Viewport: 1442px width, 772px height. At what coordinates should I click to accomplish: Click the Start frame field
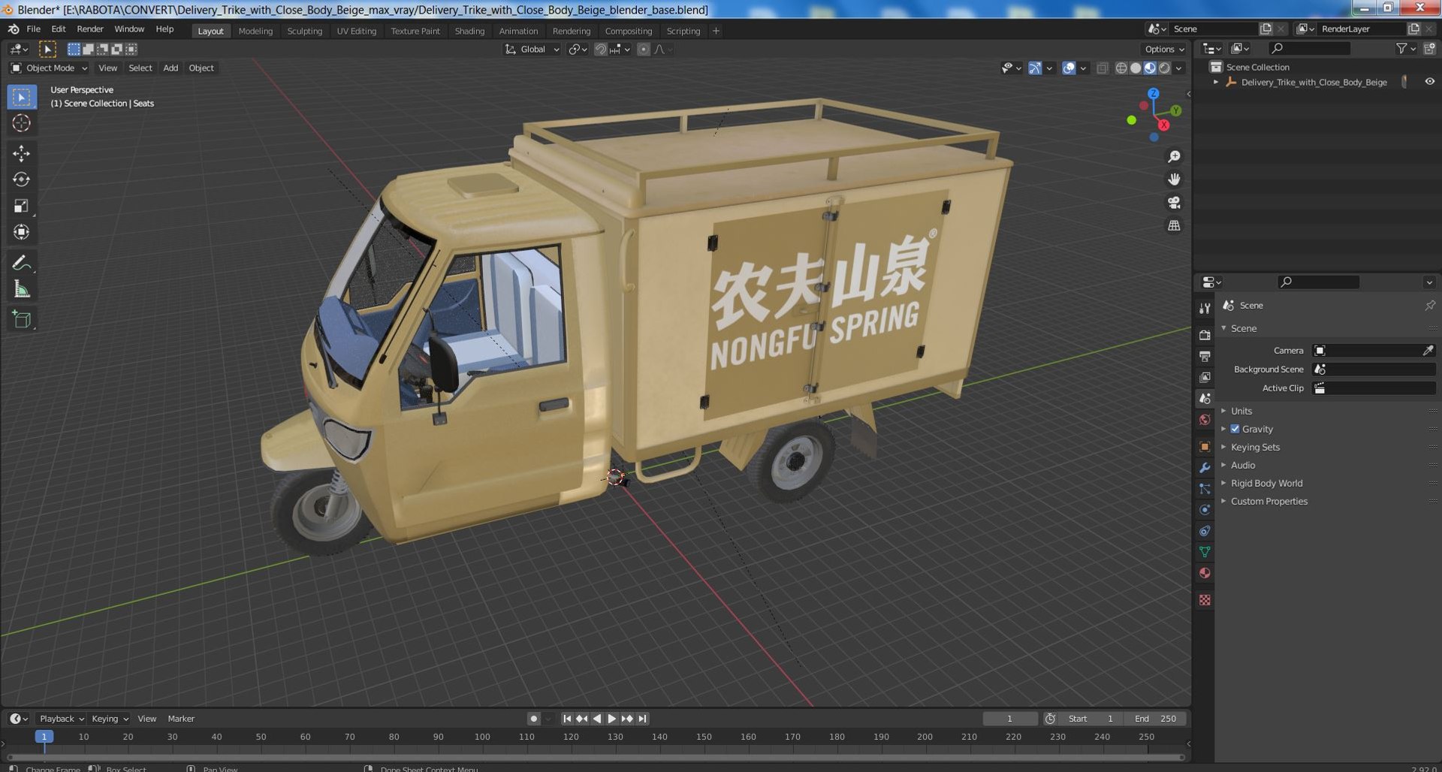tap(1091, 719)
